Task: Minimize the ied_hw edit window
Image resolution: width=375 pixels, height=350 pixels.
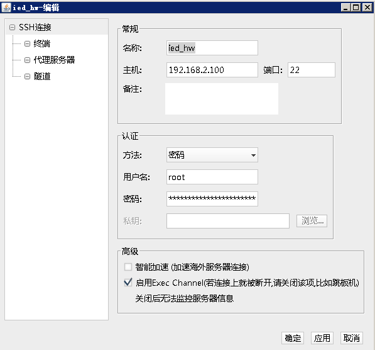Action: click(x=345, y=8)
